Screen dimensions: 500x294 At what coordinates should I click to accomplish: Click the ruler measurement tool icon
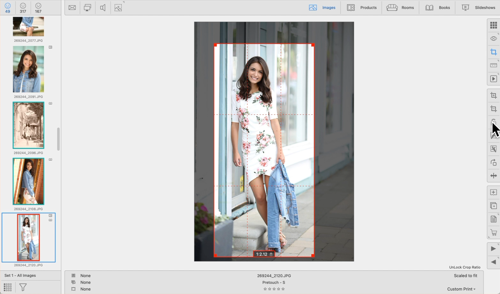(x=493, y=65)
